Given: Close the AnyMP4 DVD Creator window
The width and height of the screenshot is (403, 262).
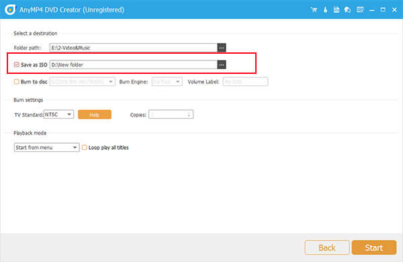Looking at the screenshot, I should coord(394,10).
